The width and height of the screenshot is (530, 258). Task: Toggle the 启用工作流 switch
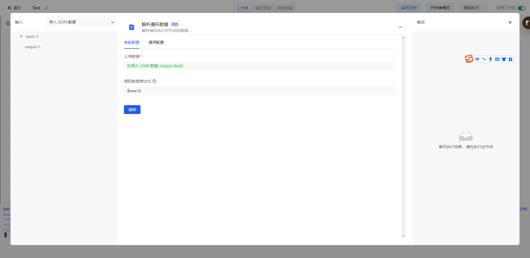[x=521, y=8]
